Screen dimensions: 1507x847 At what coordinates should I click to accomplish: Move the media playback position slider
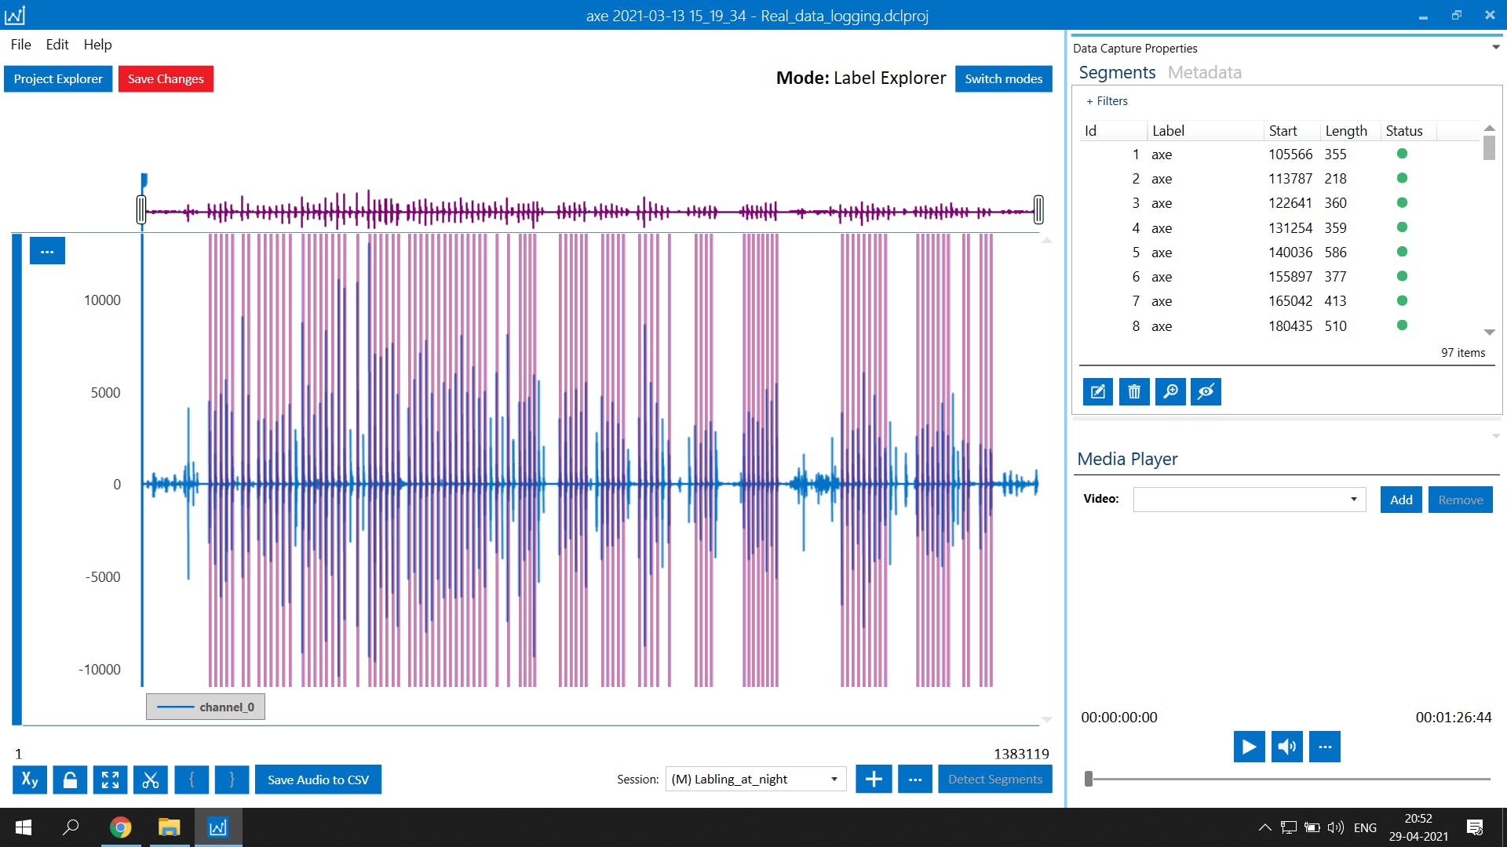pos(1089,779)
